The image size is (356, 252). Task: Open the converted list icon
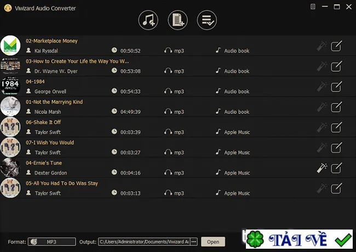tap(207, 20)
